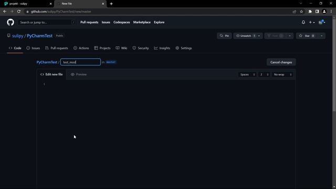The width and height of the screenshot is (336, 189).
Task: Open Codespaces
Action: pos(121,22)
